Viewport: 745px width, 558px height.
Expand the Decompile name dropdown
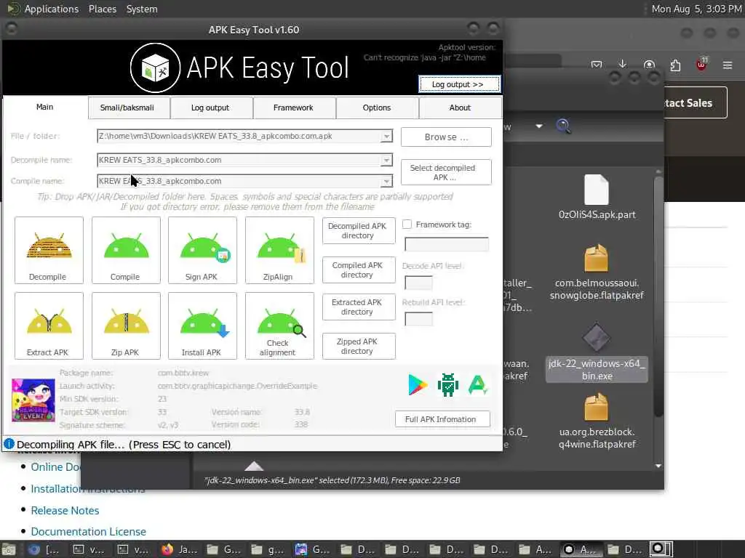pyautogui.click(x=387, y=160)
